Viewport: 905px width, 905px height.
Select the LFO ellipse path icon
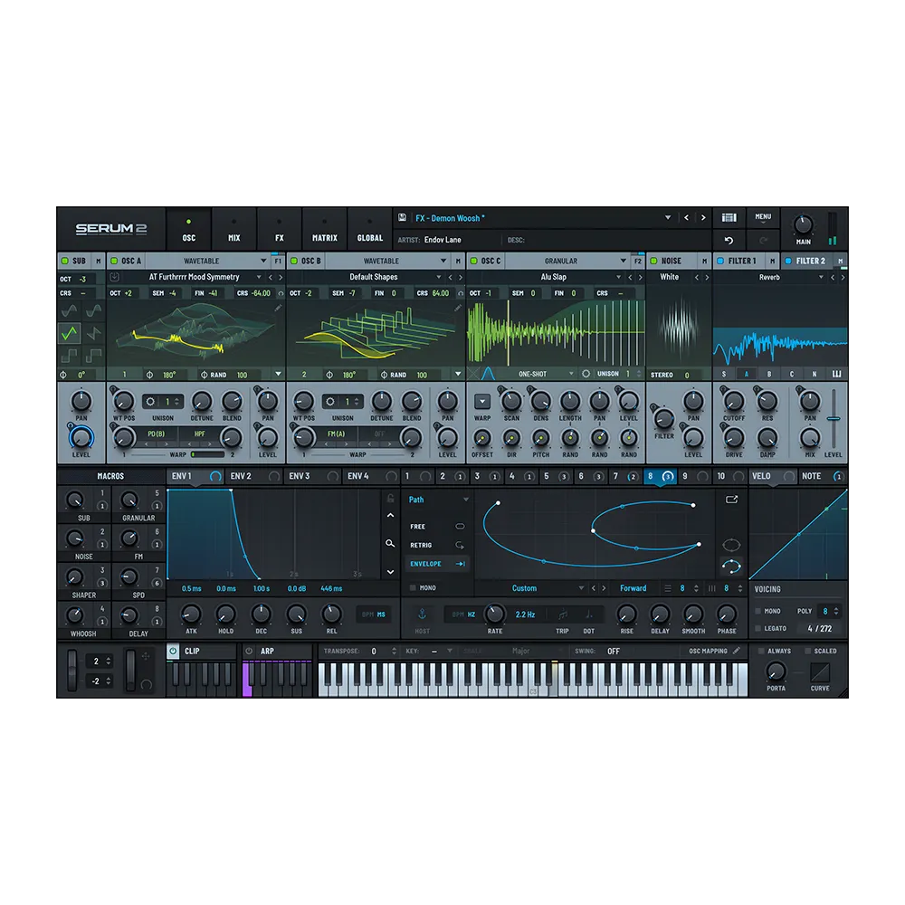coord(731,545)
